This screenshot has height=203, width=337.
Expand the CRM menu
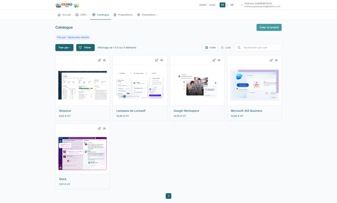(82, 15)
